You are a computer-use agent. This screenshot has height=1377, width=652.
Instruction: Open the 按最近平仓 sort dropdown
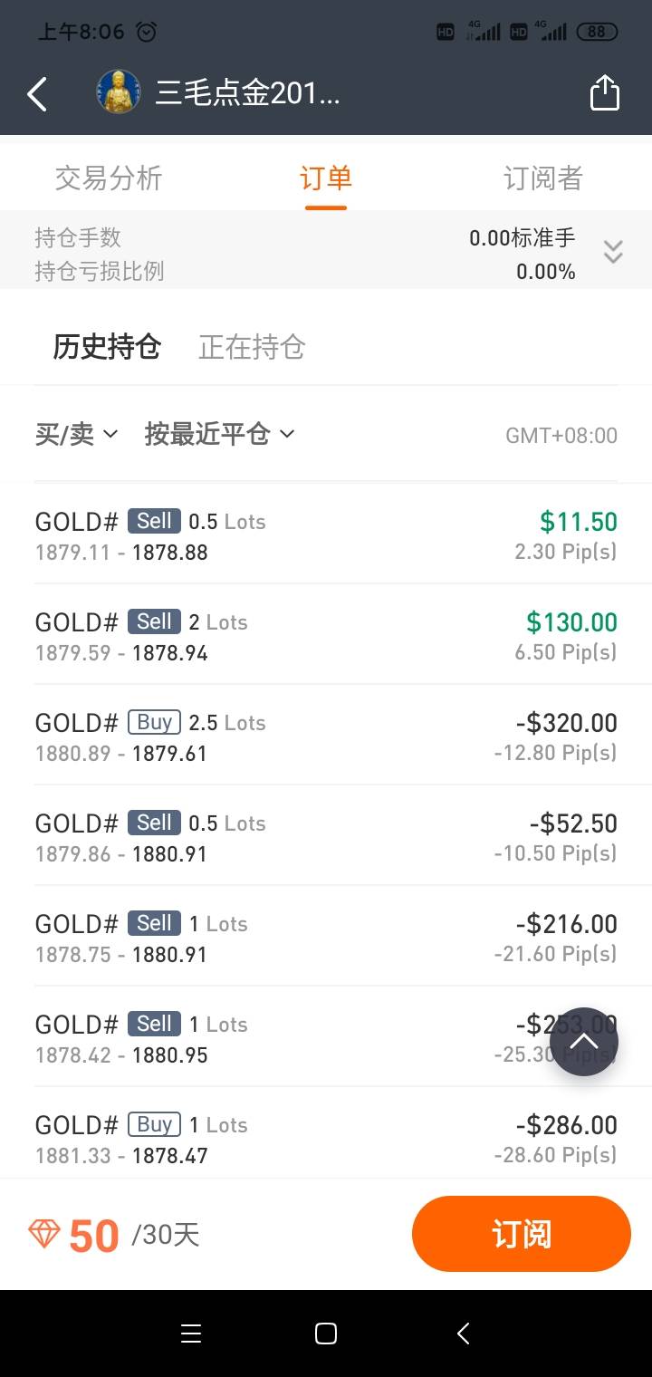(x=220, y=435)
